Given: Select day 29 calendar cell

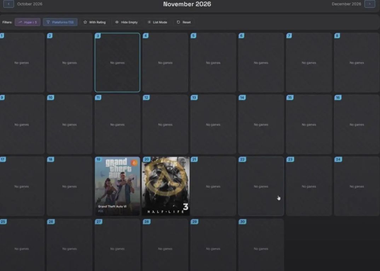Looking at the screenshot, I should click(213, 245).
